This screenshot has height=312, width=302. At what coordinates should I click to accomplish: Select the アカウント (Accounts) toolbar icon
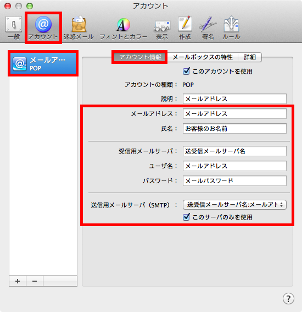click(43, 28)
